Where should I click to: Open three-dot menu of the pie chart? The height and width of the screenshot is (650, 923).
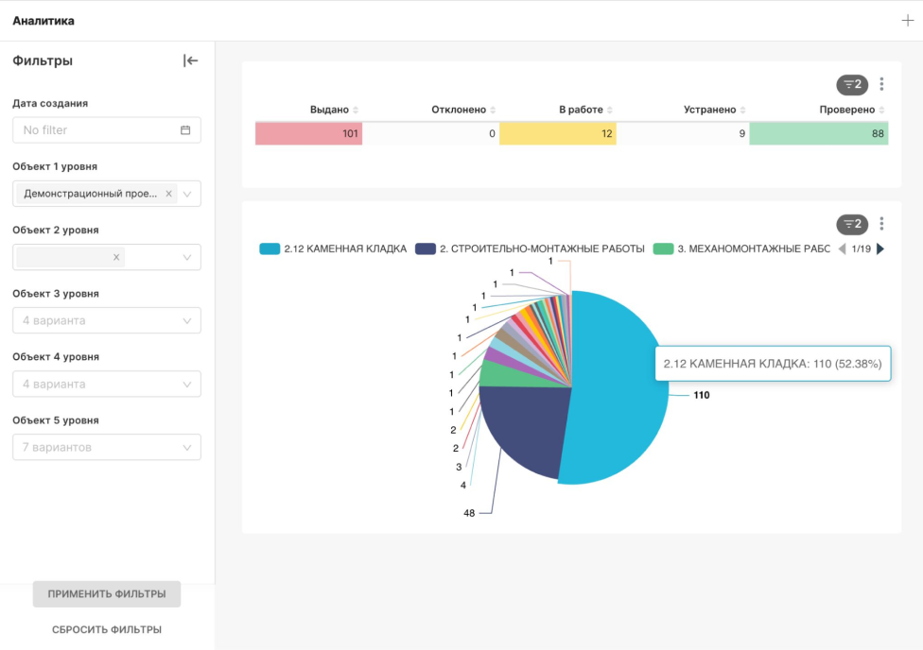tap(881, 224)
